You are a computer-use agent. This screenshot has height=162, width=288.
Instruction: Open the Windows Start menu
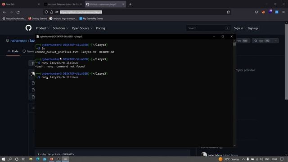click(3, 159)
